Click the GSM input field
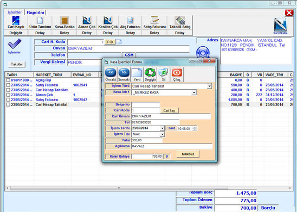 tap(163, 55)
